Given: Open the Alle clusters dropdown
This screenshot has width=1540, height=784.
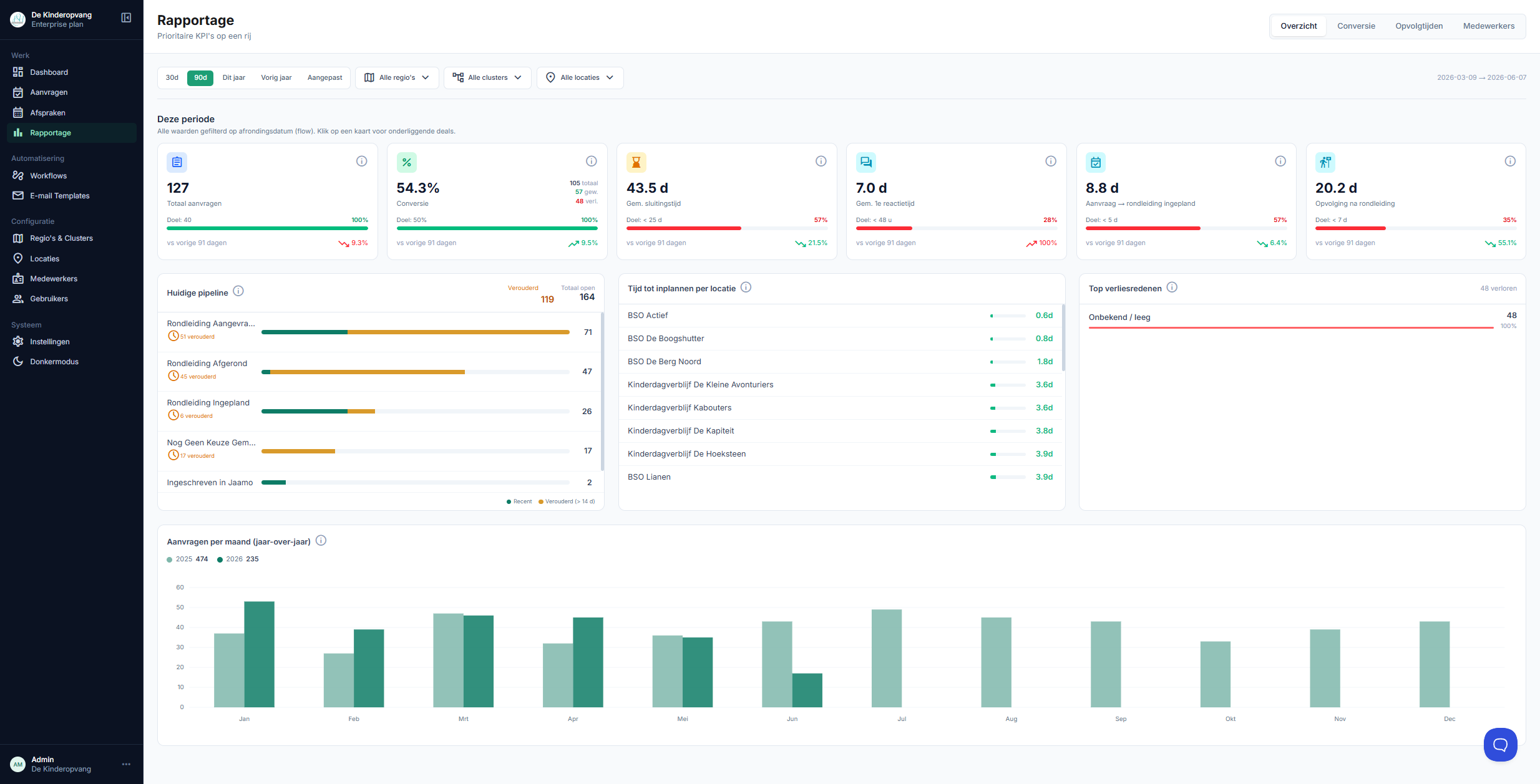Looking at the screenshot, I should tap(487, 78).
